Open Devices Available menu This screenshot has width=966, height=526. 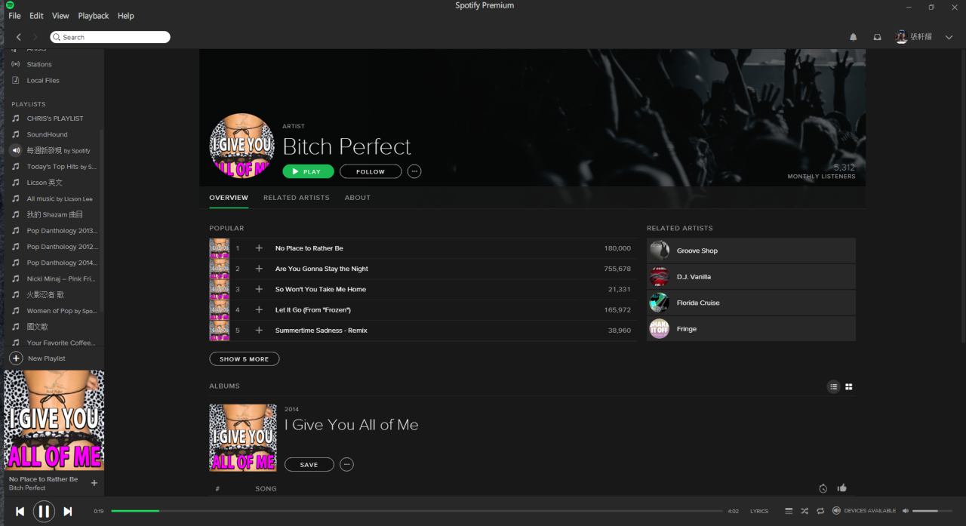point(863,511)
